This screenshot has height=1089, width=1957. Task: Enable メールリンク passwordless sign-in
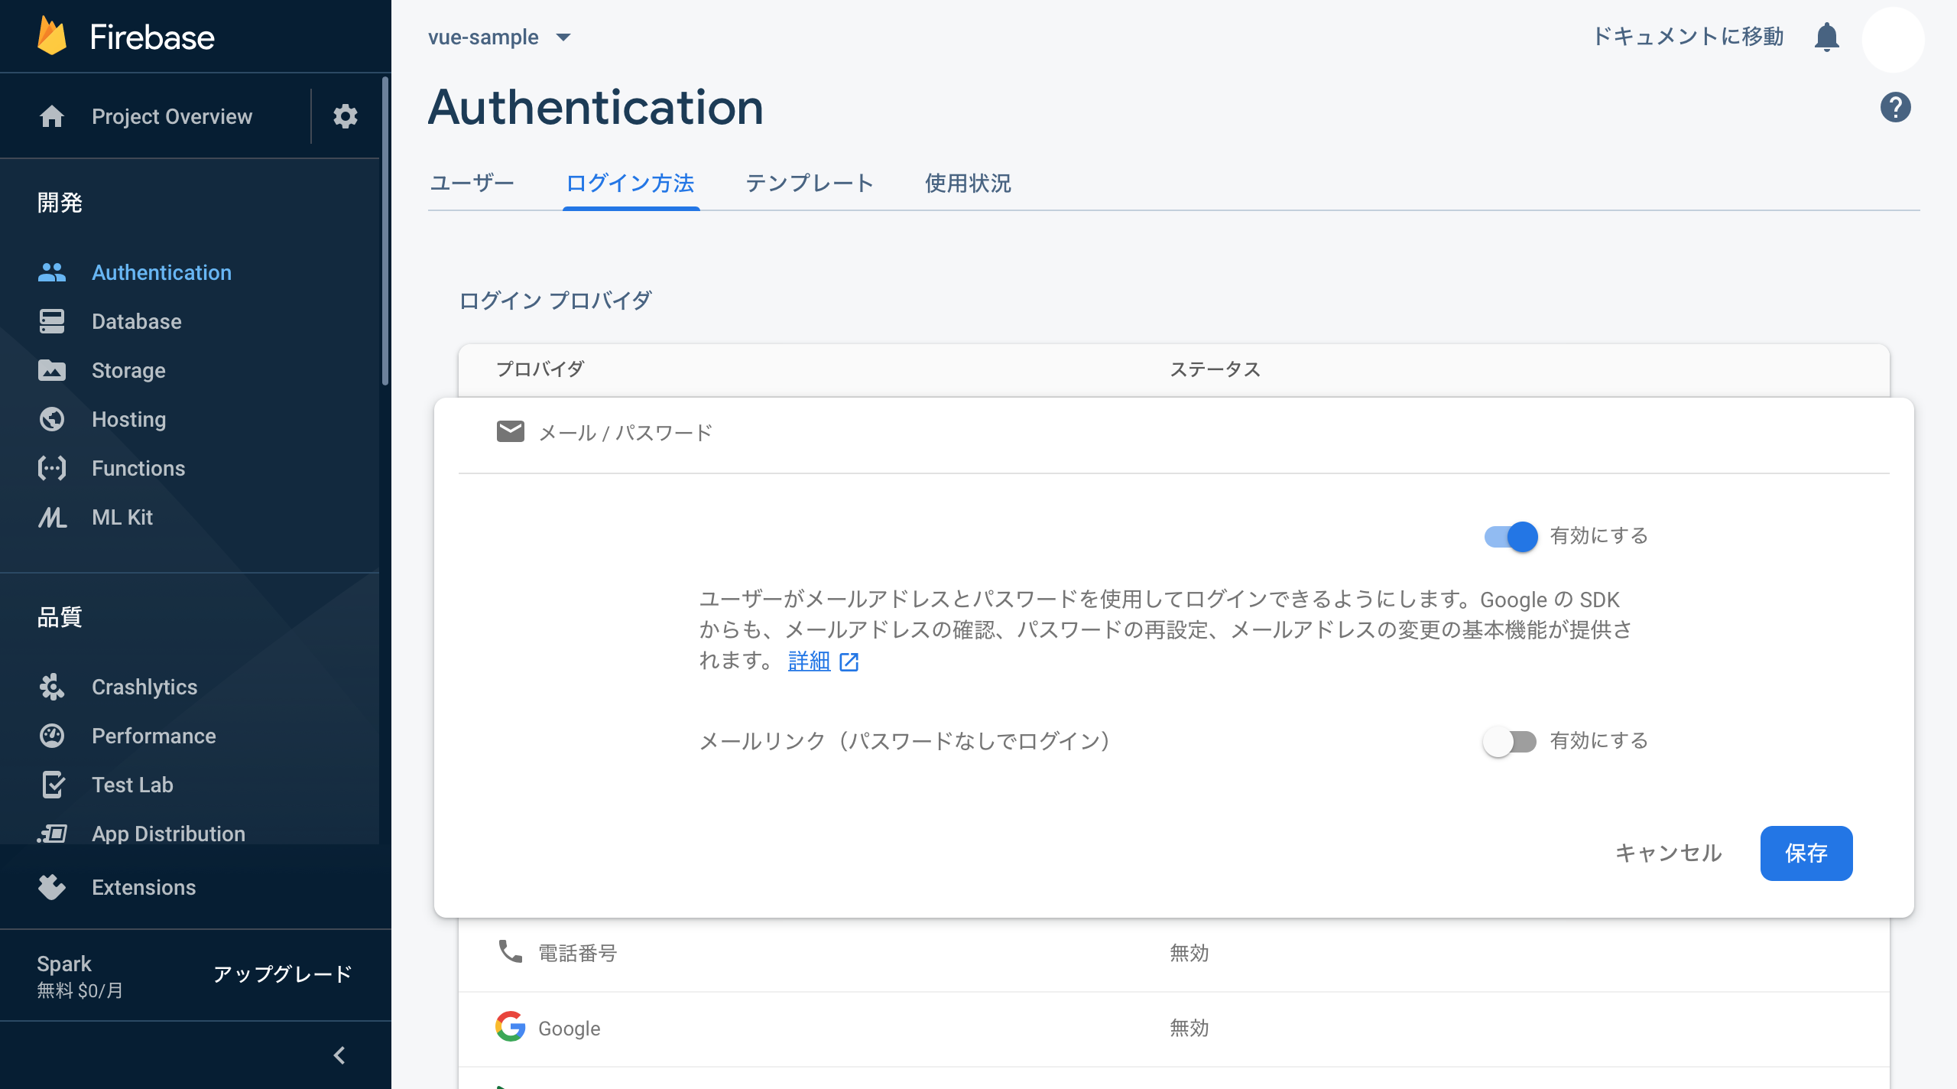click(1511, 741)
